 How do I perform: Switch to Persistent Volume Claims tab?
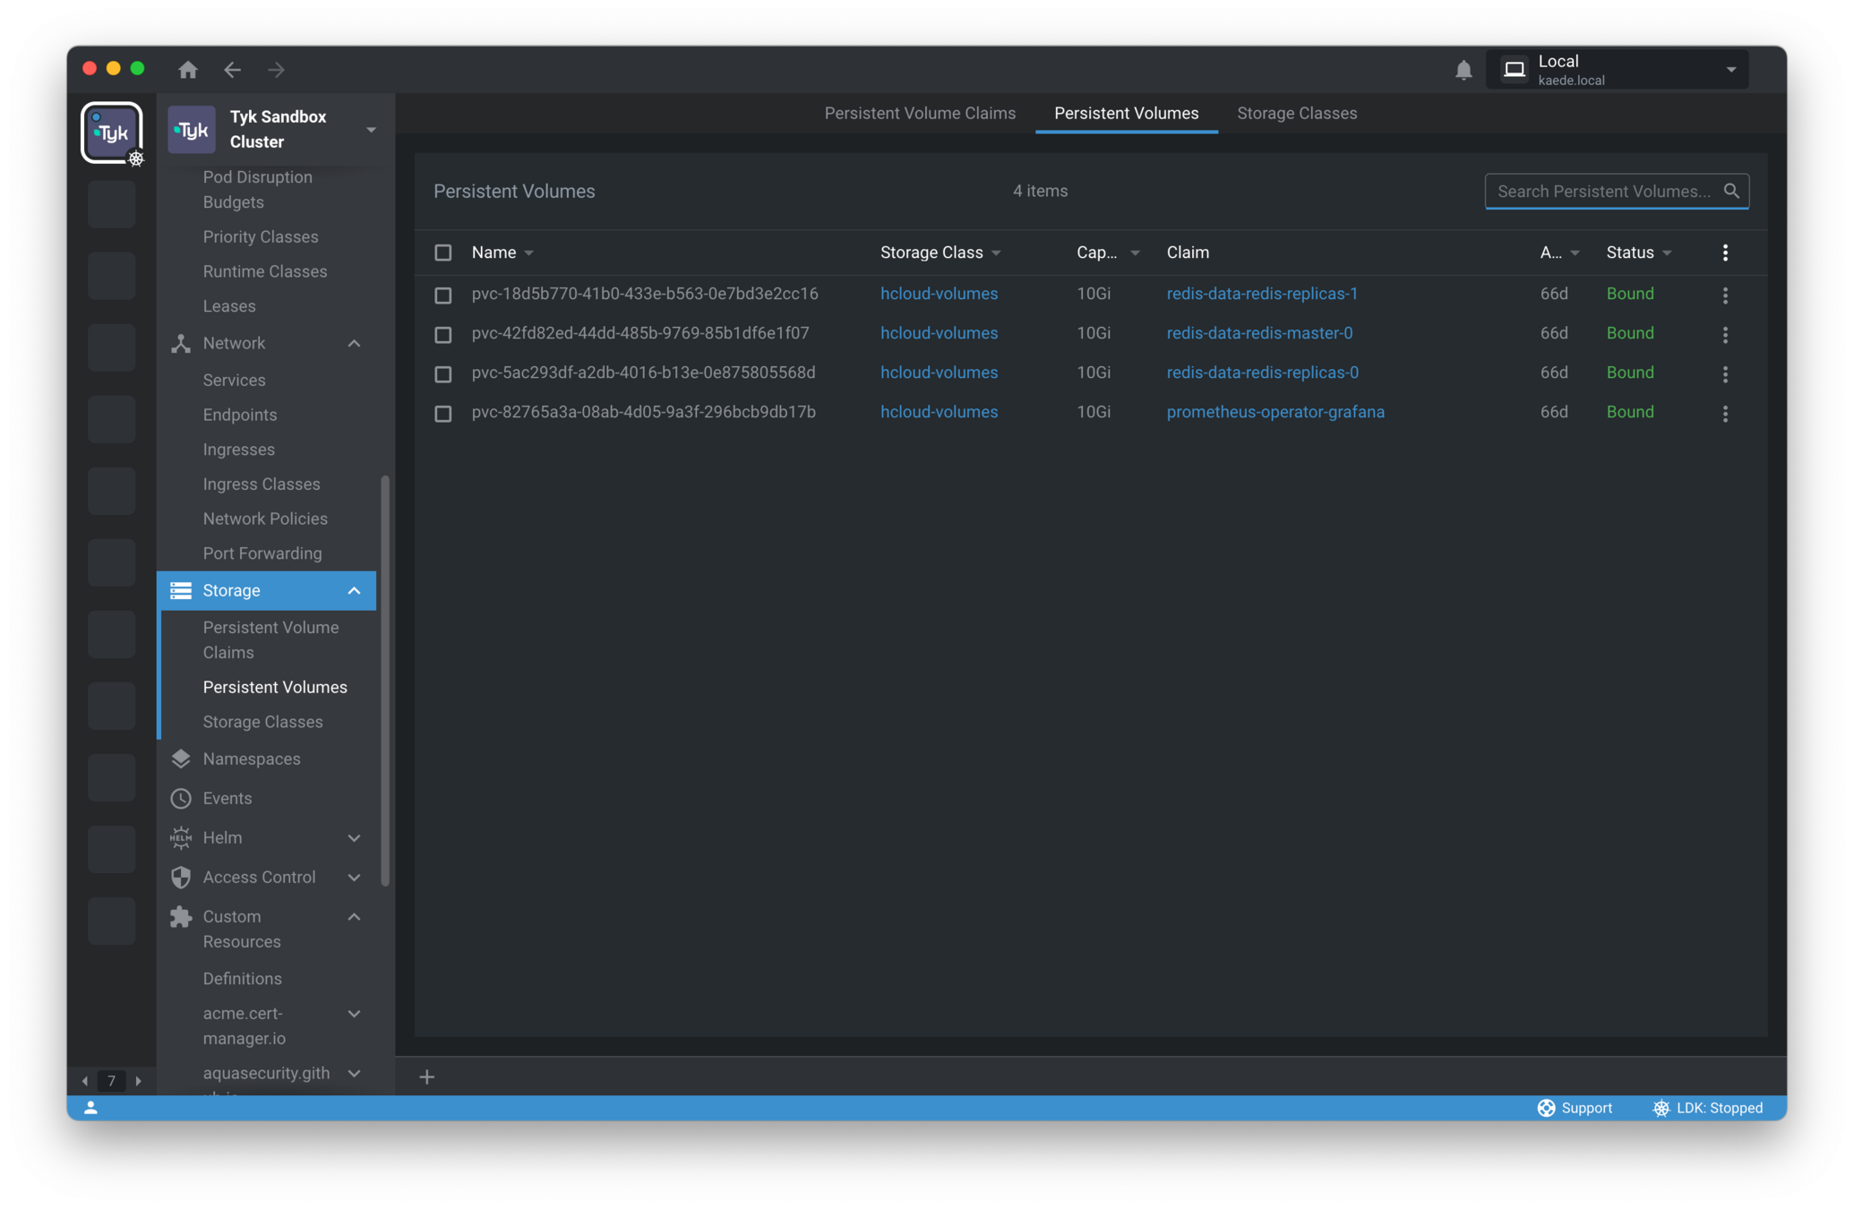pos(920,113)
